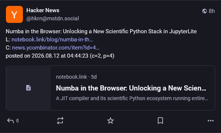Screen dimensions: 221x133
Task: Click the document icon in preview card
Action: [28, 88]
